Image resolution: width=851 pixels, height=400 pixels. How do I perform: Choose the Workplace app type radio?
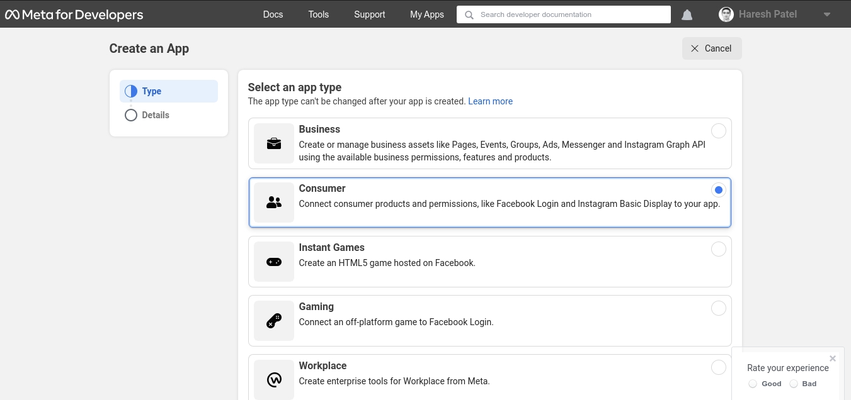[x=718, y=367]
